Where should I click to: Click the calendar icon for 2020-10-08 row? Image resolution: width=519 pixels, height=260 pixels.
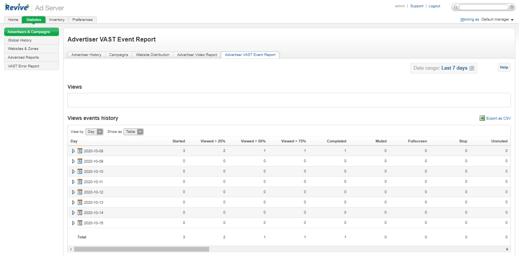(80, 151)
